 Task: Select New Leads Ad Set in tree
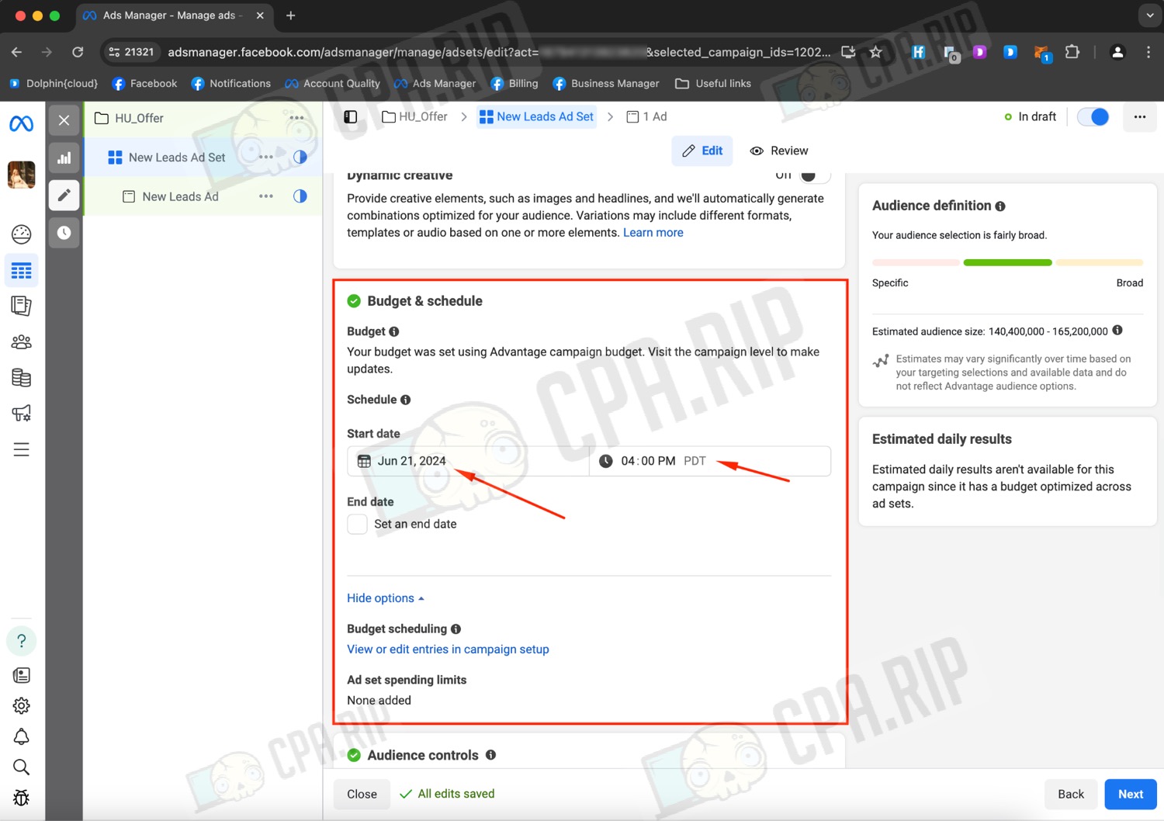click(177, 158)
